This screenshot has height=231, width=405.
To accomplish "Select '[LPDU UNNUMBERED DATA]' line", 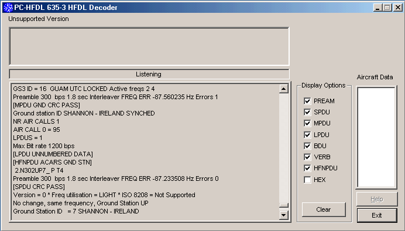I will click(53, 154).
